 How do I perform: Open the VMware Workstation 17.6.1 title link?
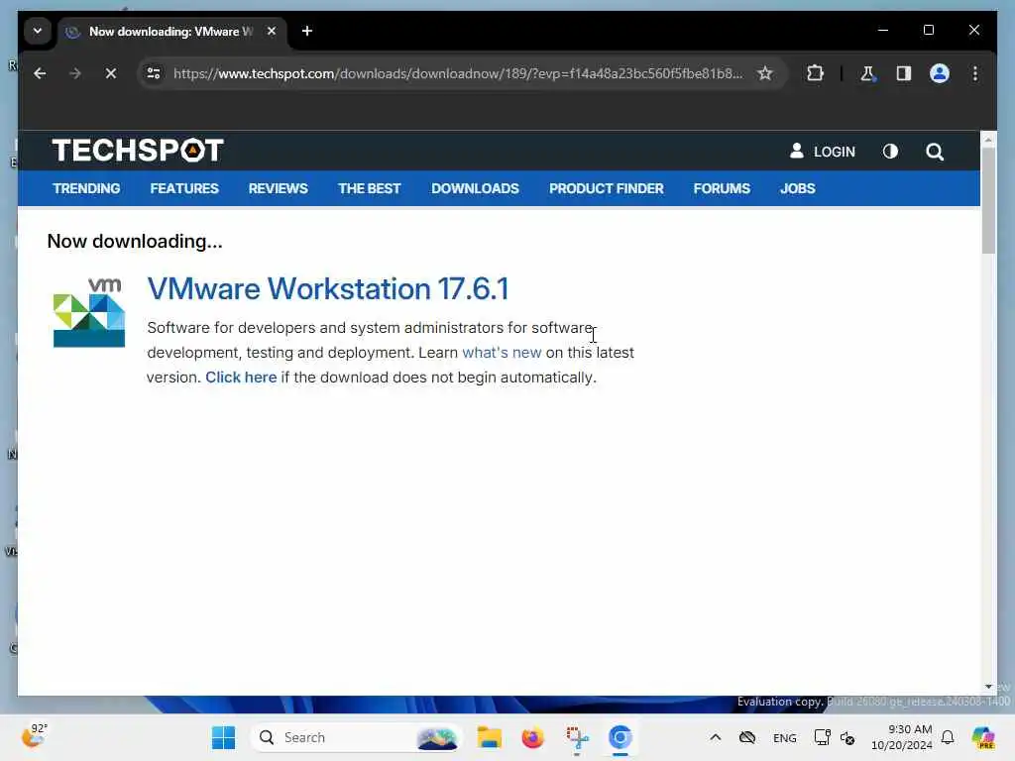[328, 288]
